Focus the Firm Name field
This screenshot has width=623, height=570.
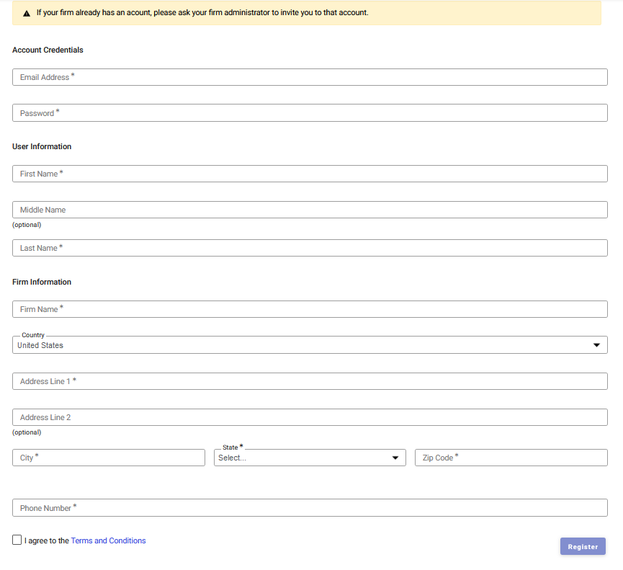click(x=310, y=309)
